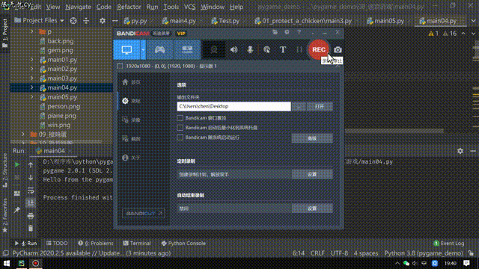
Task: Click the print icon in Run panel
Action: click(x=31, y=216)
